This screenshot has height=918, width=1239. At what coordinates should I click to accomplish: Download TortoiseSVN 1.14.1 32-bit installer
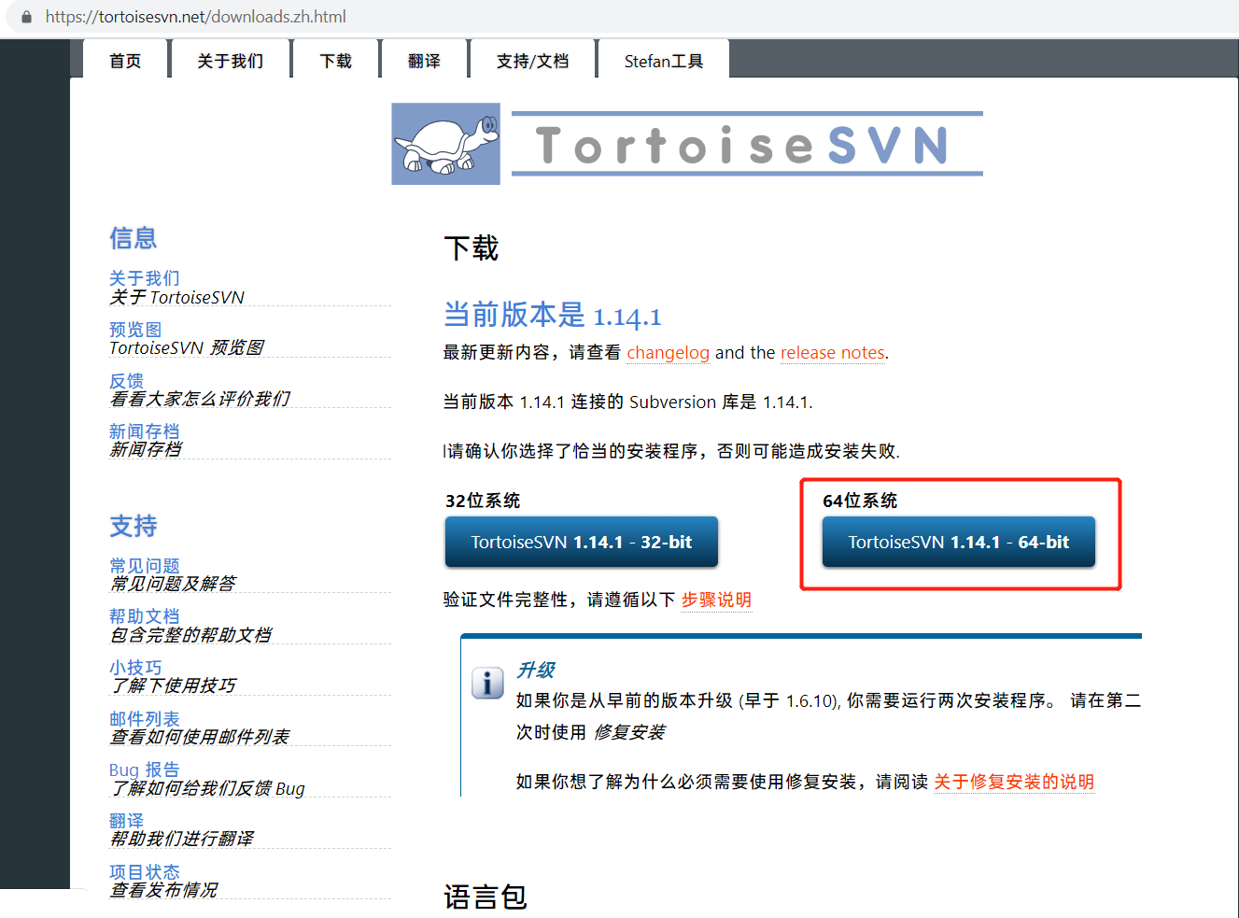[x=581, y=542]
